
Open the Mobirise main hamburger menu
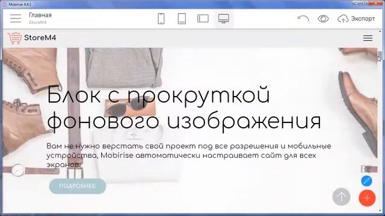pyautogui.click(x=16, y=19)
